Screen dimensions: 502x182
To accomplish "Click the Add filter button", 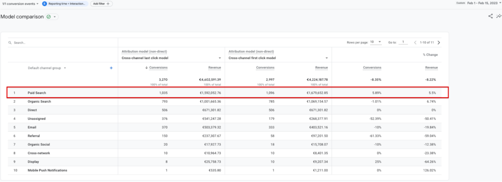I will point(101,4).
